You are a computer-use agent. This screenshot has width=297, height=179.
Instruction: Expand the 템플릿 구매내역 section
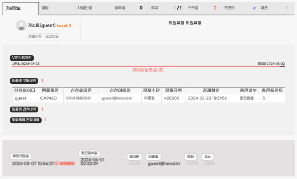(24, 81)
